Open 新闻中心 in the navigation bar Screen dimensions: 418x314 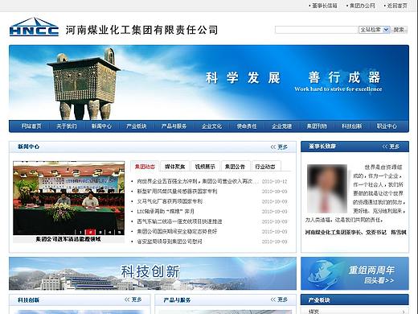click(x=101, y=126)
